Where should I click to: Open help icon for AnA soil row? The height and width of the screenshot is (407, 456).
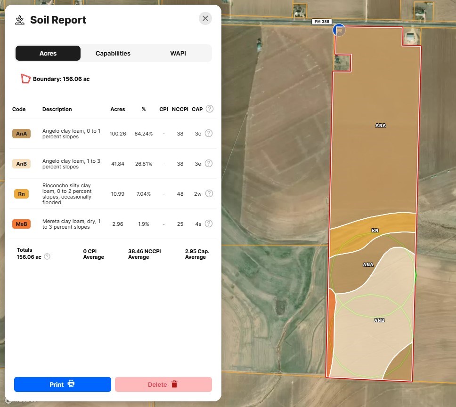pos(209,134)
